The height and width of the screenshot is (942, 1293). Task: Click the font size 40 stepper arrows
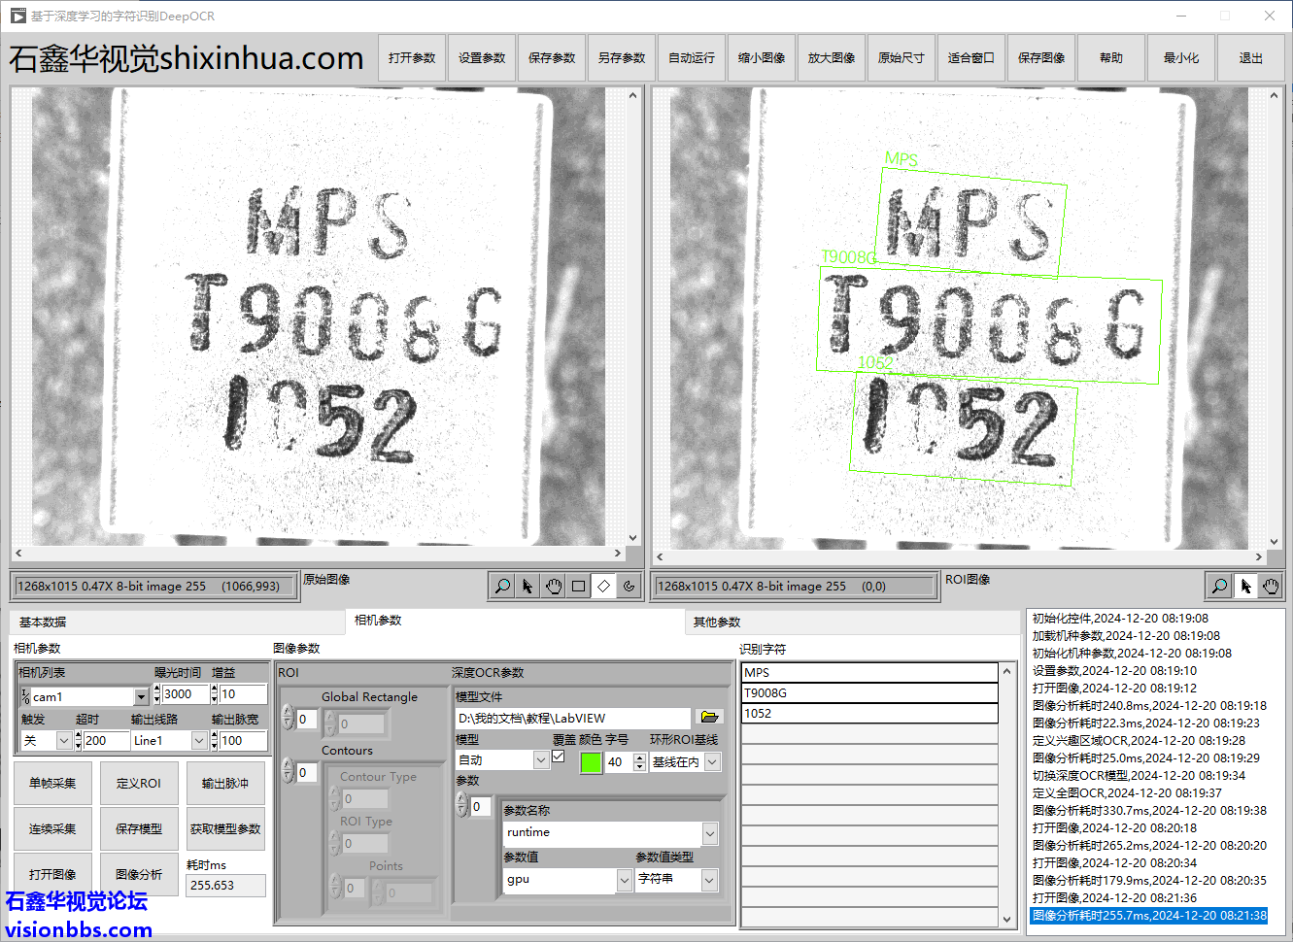tap(639, 762)
